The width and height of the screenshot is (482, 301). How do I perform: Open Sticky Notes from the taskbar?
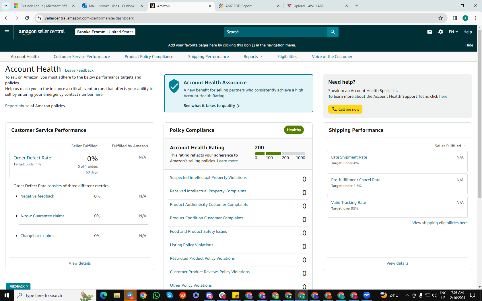click(x=236, y=295)
